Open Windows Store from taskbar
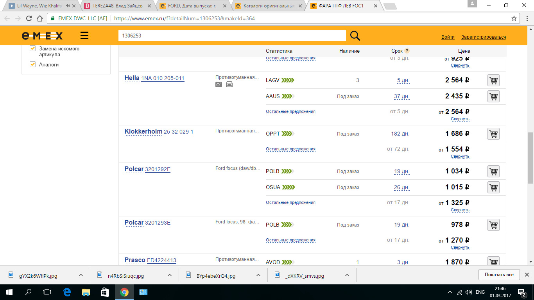 click(x=105, y=292)
